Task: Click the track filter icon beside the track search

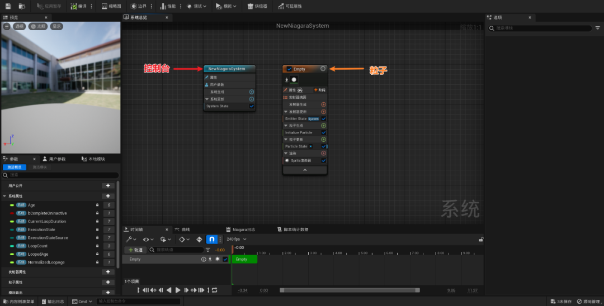Action: tap(208, 250)
